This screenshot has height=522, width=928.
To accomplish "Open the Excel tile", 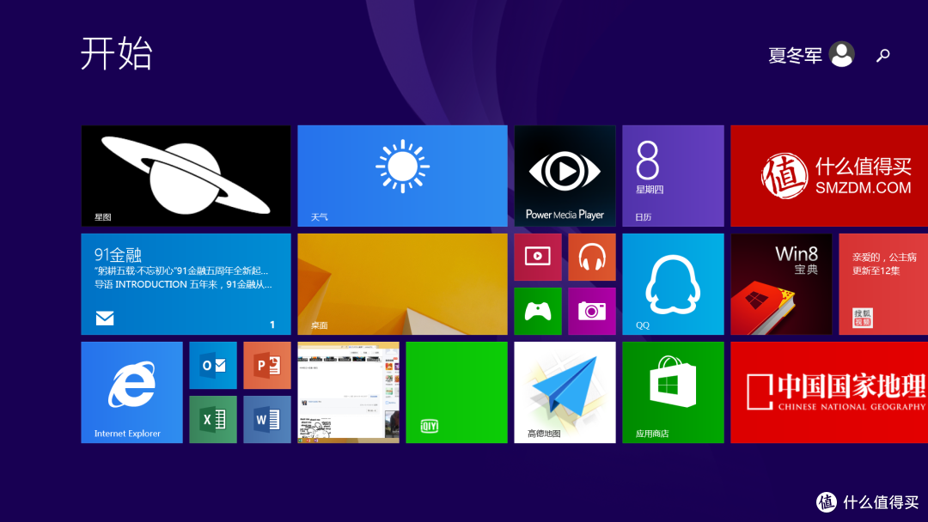I will [x=213, y=419].
